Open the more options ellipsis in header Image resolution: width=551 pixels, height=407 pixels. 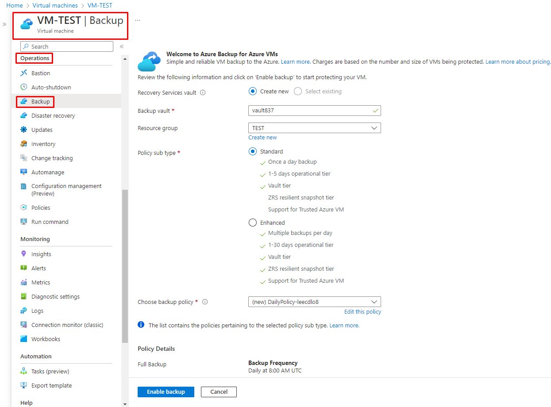[138, 20]
